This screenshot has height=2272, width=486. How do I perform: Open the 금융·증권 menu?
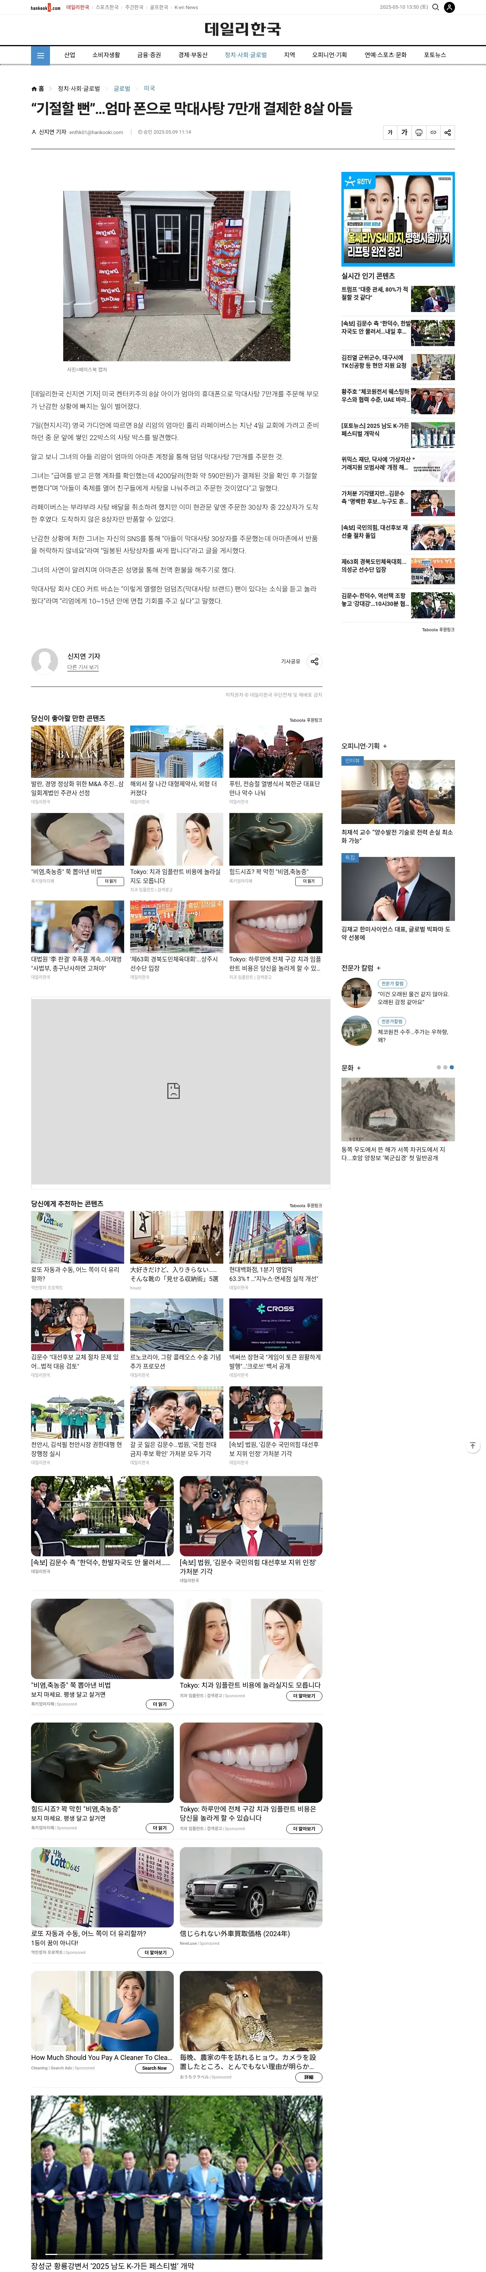point(149,55)
